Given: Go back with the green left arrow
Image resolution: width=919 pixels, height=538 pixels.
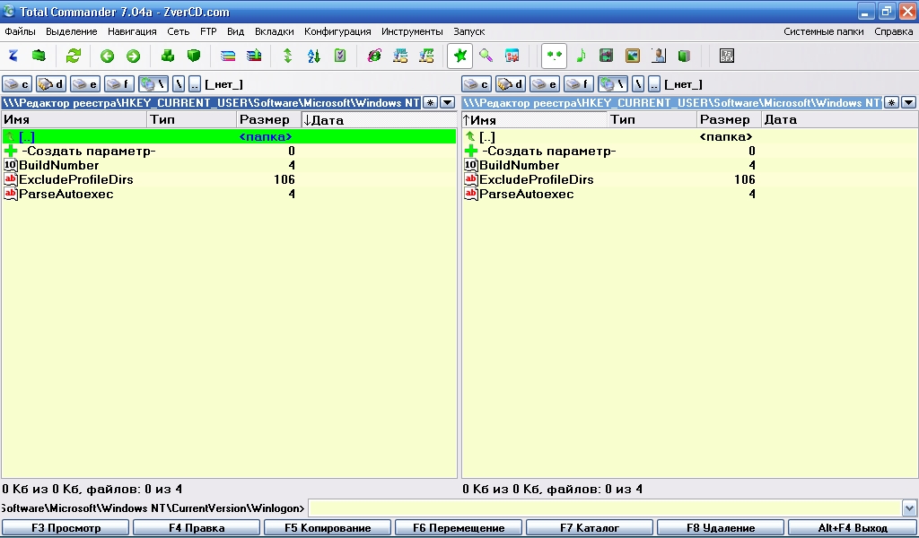Looking at the screenshot, I should coord(107,56).
